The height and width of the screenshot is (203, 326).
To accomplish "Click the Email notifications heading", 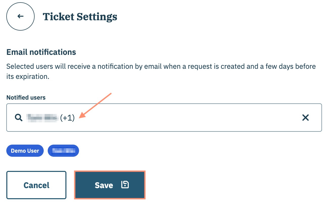I will point(41,52).
